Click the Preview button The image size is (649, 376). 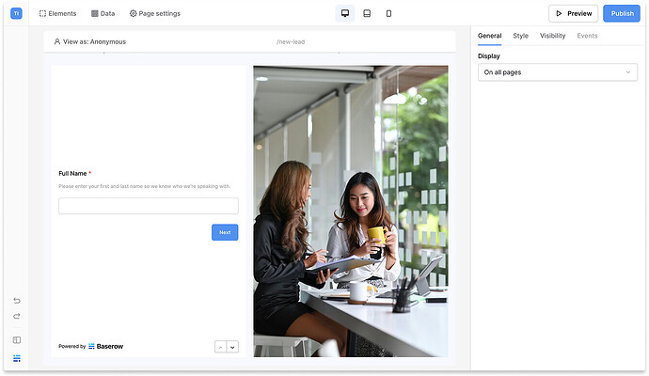573,13
